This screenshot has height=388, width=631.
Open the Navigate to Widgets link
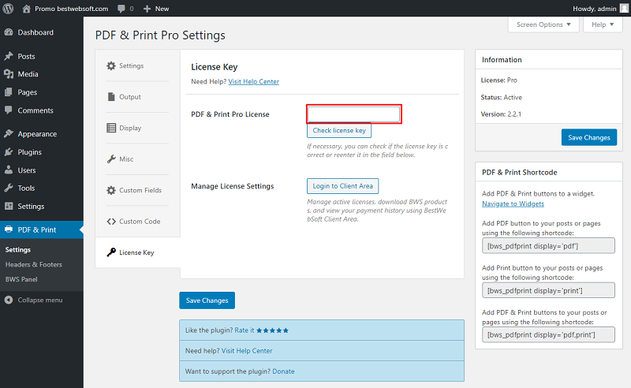pyautogui.click(x=513, y=203)
